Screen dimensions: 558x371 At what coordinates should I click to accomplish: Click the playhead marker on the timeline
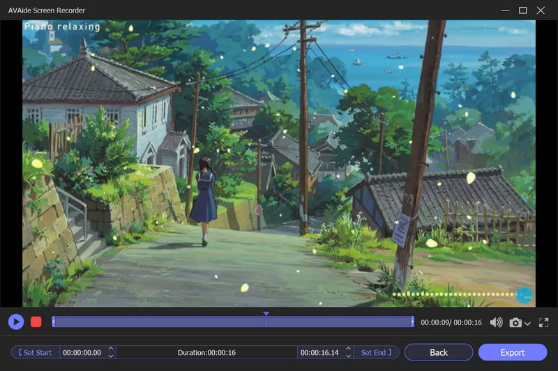[266, 314]
